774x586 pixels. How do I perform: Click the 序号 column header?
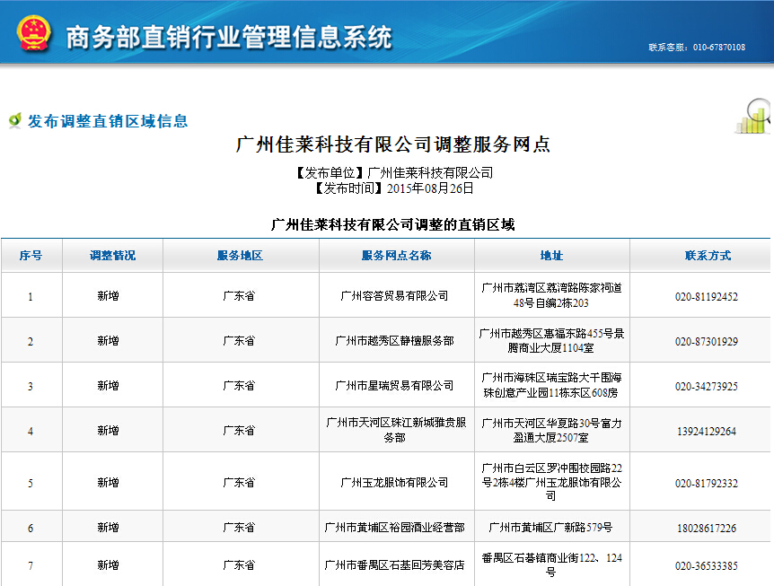(31, 256)
